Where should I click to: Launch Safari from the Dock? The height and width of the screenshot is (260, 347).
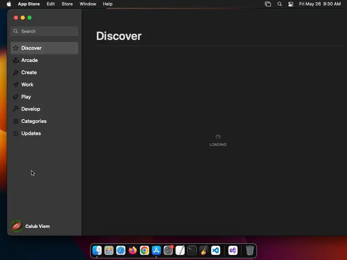click(121, 250)
